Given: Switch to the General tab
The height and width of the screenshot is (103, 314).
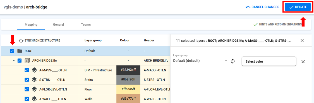Looking at the screenshot, I should coord(59,25).
